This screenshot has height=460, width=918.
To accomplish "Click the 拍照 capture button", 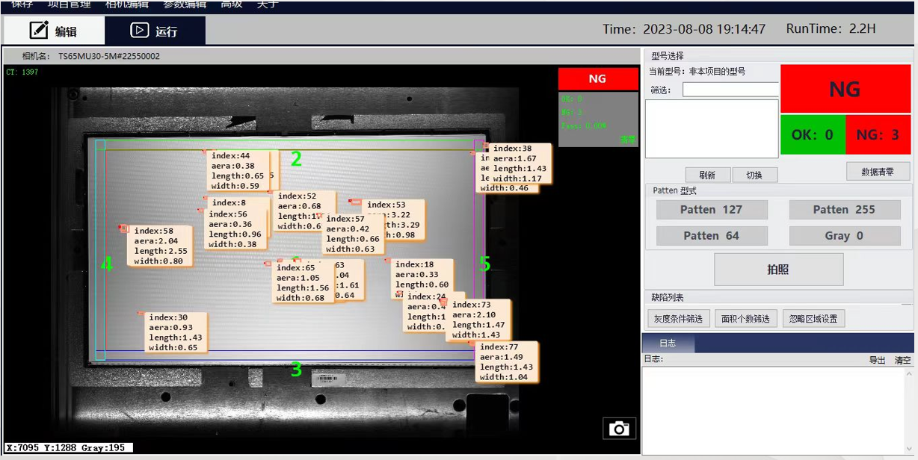I will click(778, 270).
